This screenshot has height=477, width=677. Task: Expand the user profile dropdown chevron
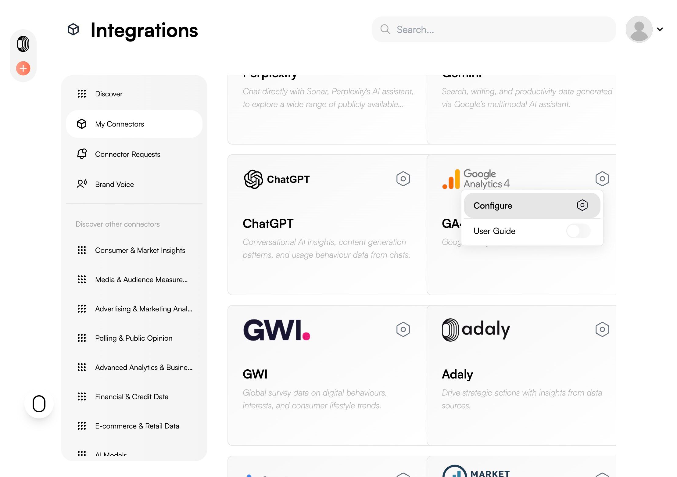(660, 29)
